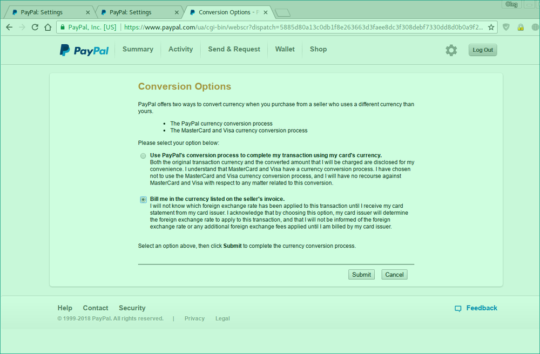Open Send & Request in navigation
Screen dimensions: 540x354
234,49
